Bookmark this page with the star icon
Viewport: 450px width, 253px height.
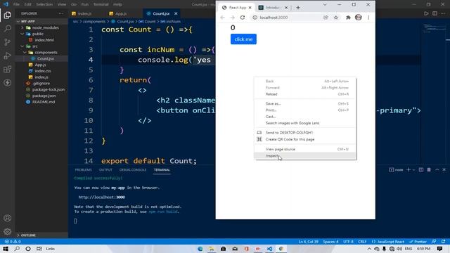336,18
